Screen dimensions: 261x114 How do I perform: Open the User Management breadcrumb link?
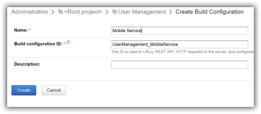coord(142,12)
